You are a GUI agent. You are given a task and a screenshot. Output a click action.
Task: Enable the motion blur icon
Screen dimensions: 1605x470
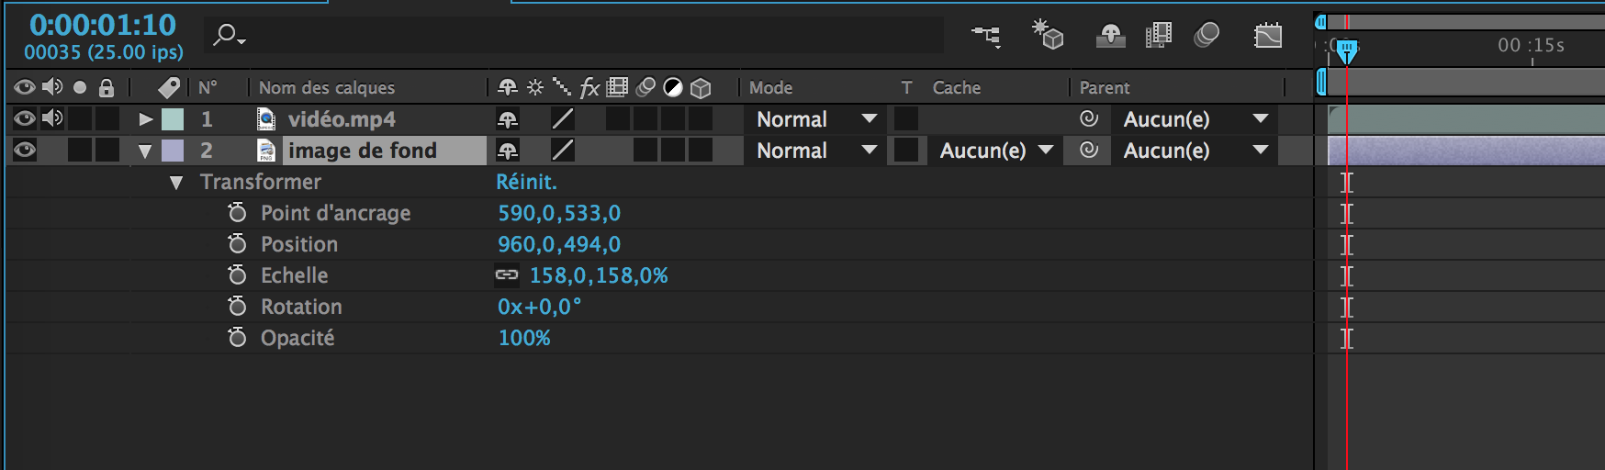coord(1207,36)
